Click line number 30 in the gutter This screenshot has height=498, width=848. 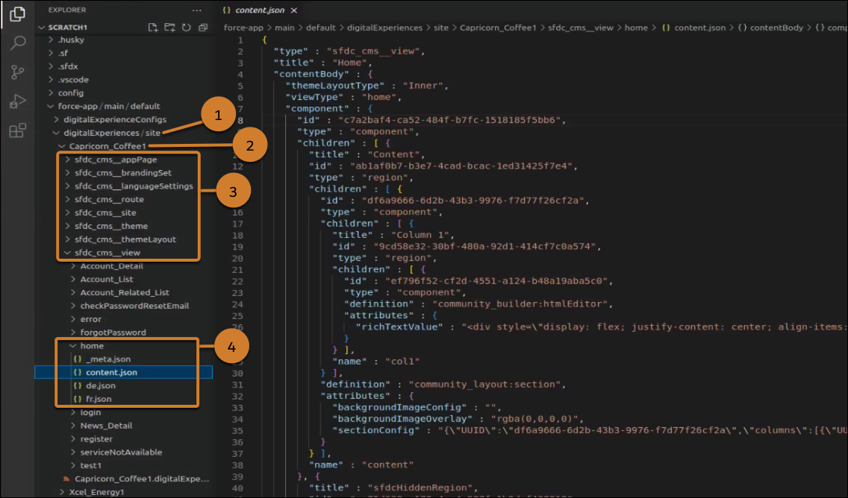237,373
